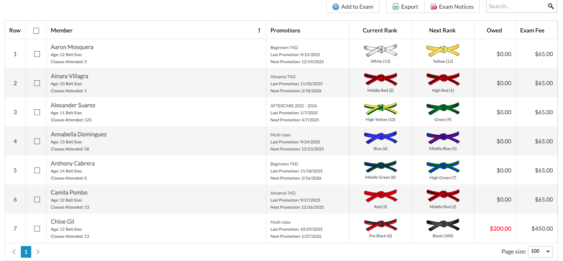
Task: Click the search magnifying glass icon
Action: (551, 6)
